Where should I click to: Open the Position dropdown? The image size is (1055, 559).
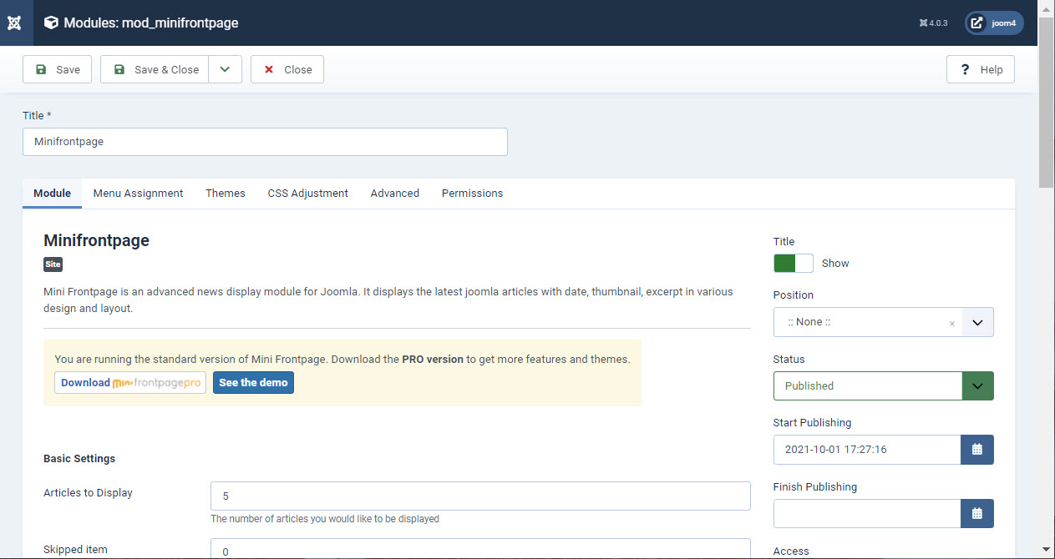click(977, 322)
